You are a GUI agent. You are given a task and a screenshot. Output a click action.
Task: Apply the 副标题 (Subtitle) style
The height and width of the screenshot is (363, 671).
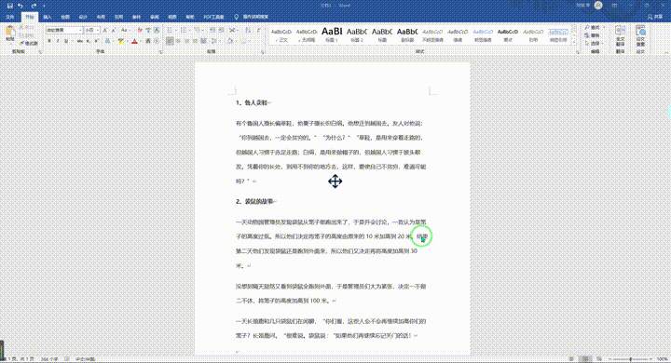coord(407,35)
